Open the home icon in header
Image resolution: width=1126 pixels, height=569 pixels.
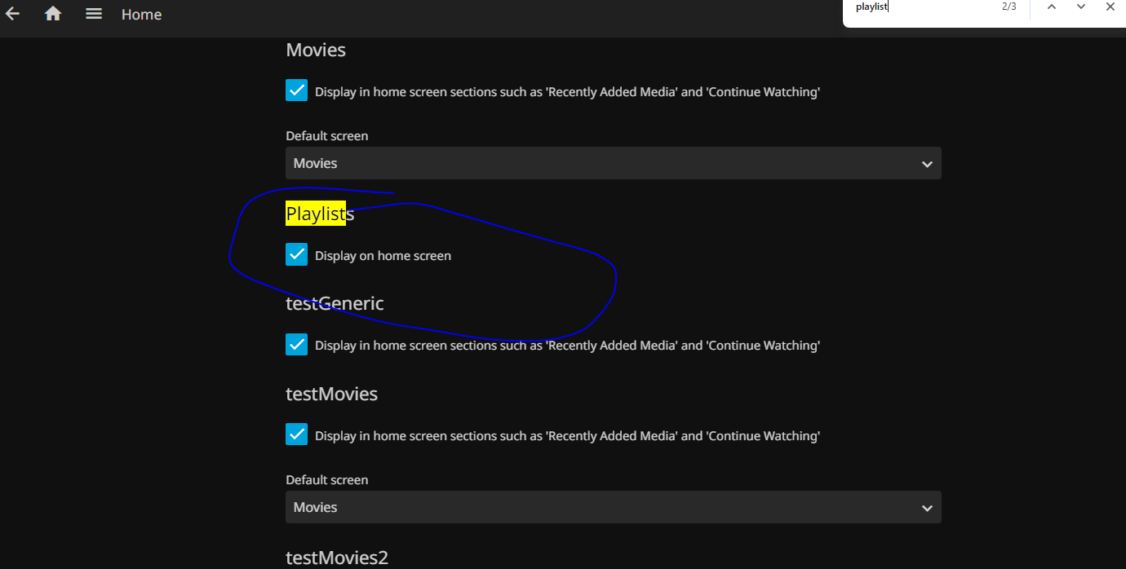(53, 14)
